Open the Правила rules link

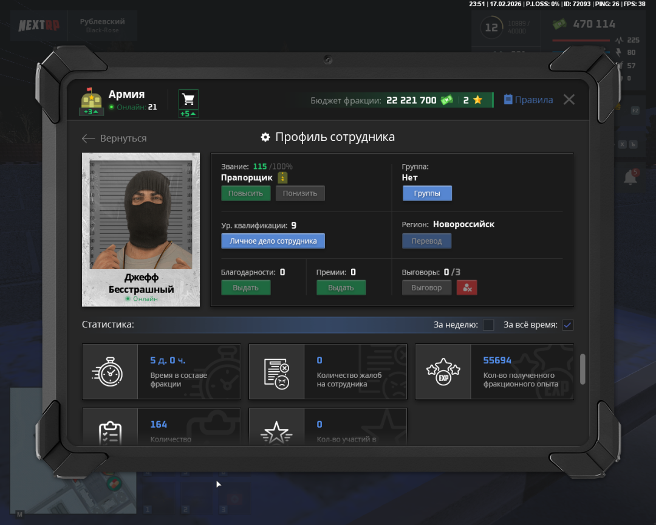(528, 100)
